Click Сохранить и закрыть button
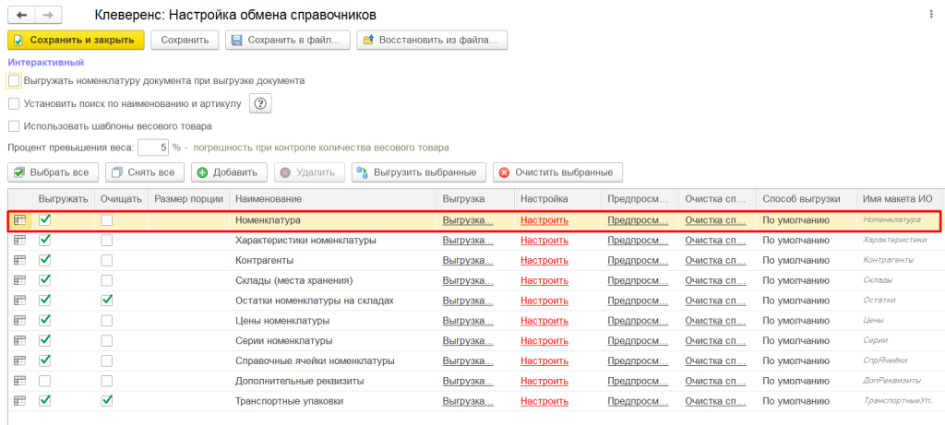This screenshot has width=945, height=425. click(77, 40)
